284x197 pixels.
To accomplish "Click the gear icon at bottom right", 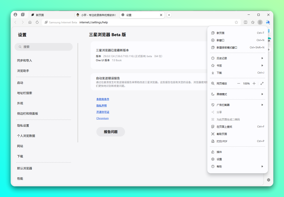I will click(x=268, y=180).
